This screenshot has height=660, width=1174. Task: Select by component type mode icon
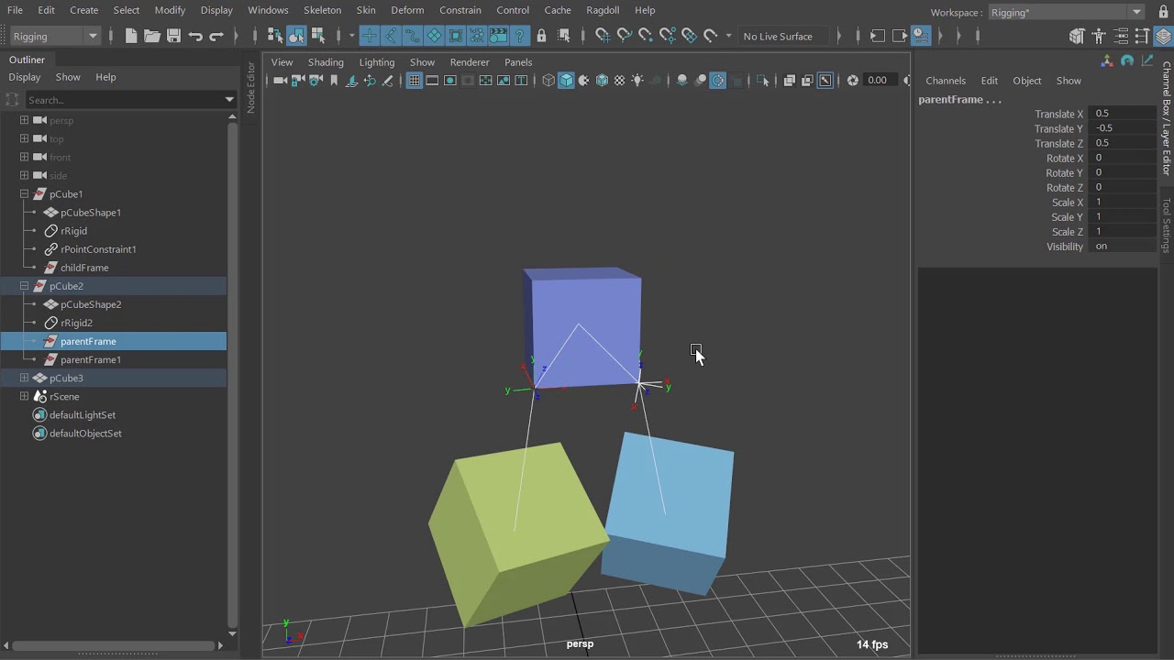coord(318,36)
